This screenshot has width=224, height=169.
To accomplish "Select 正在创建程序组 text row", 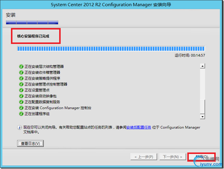I will [x=37, y=114].
